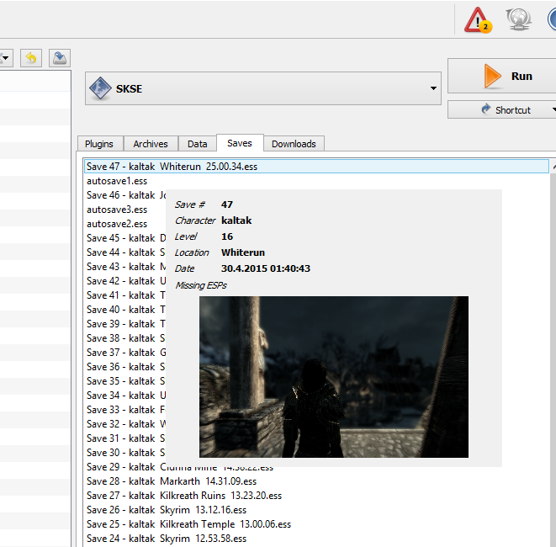Select the Save 36 - kaltak entry

(125, 367)
